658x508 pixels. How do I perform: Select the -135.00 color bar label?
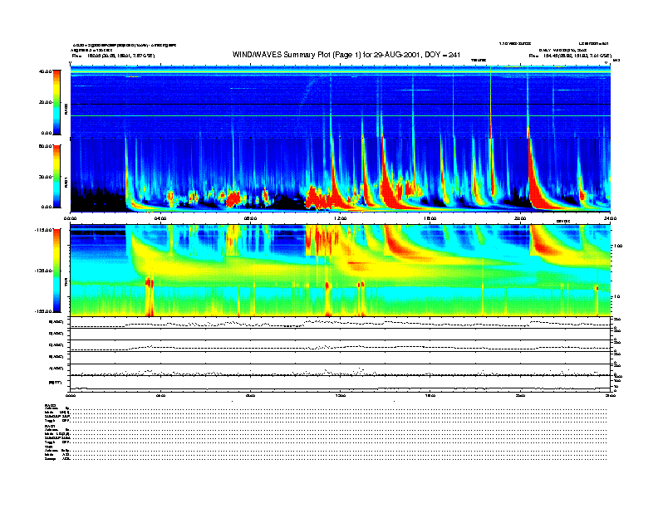(43, 271)
